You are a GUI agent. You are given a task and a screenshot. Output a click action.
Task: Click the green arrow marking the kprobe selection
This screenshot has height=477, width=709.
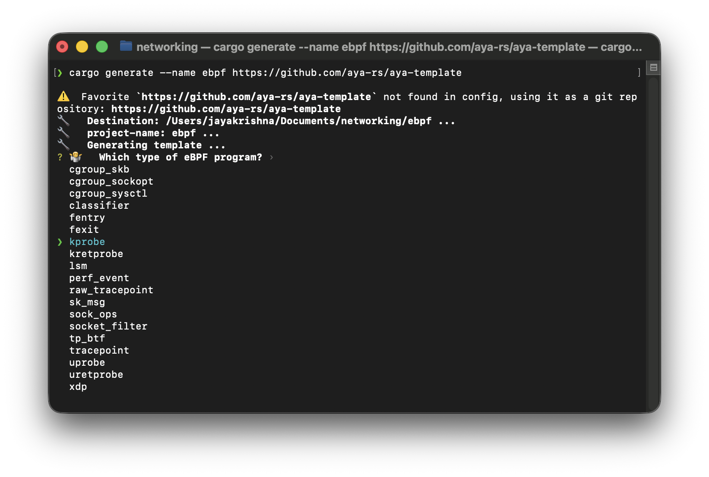(60, 242)
